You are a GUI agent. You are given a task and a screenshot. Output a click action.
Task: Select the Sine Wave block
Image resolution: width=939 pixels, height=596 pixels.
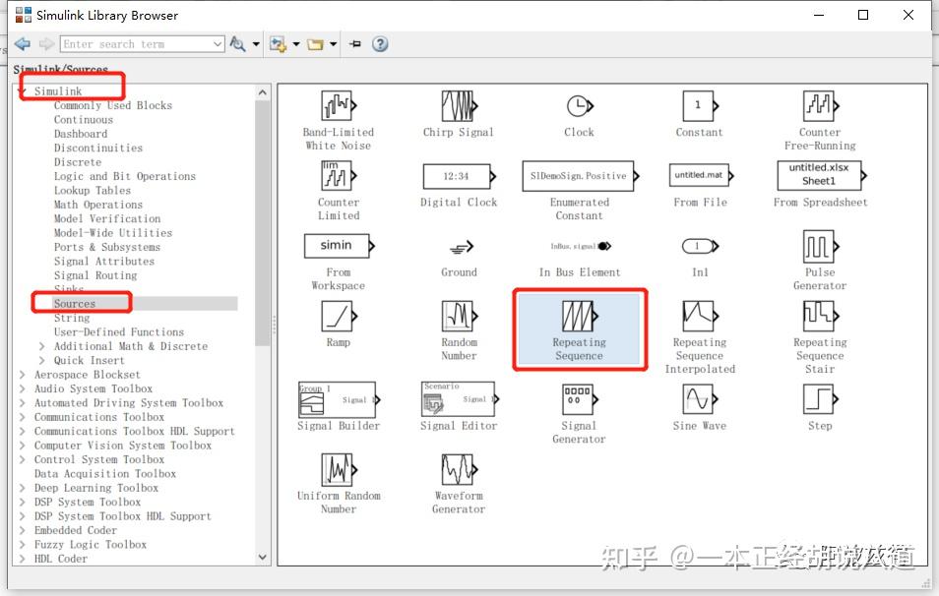click(x=700, y=399)
